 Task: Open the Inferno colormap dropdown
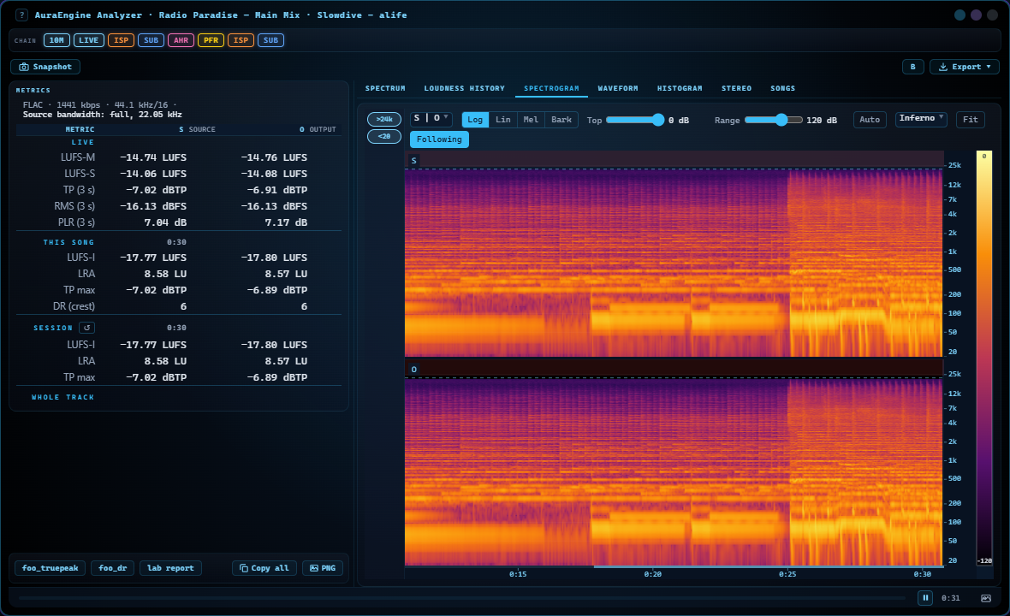[x=921, y=118]
